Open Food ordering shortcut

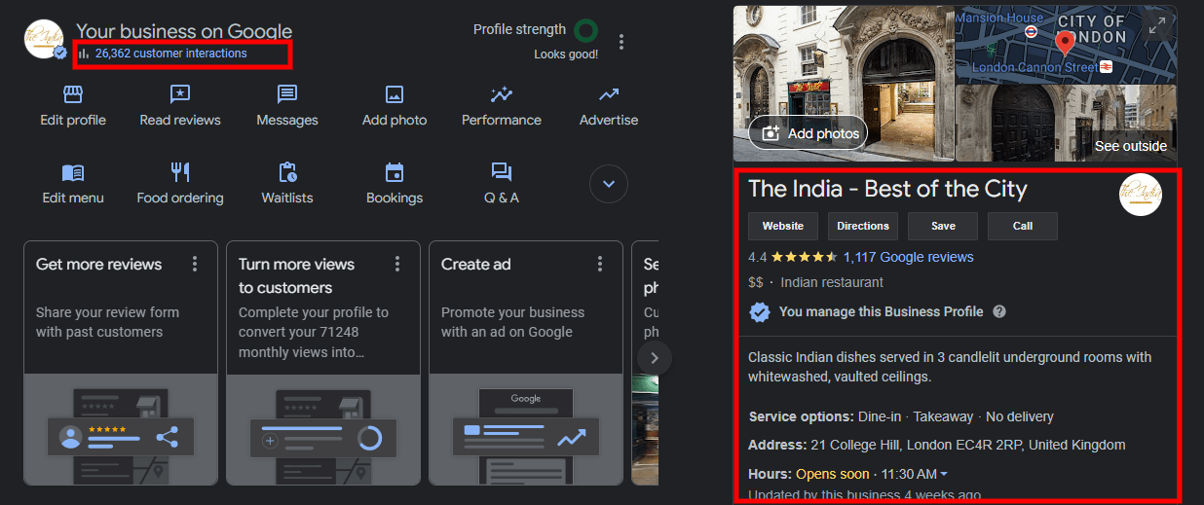(180, 184)
